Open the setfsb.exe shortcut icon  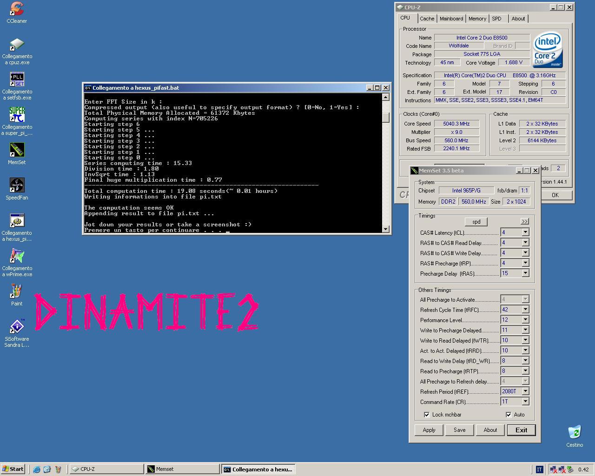tap(17, 79)
